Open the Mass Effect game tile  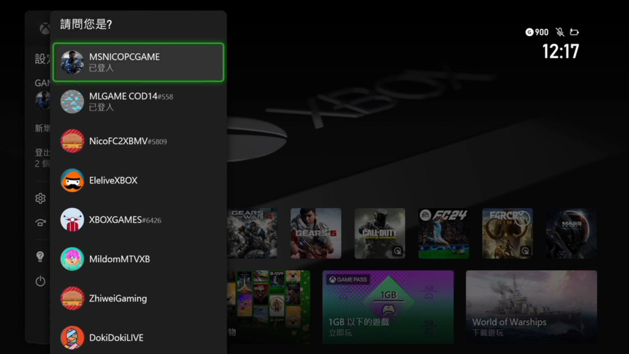click(x=571, y=233)
